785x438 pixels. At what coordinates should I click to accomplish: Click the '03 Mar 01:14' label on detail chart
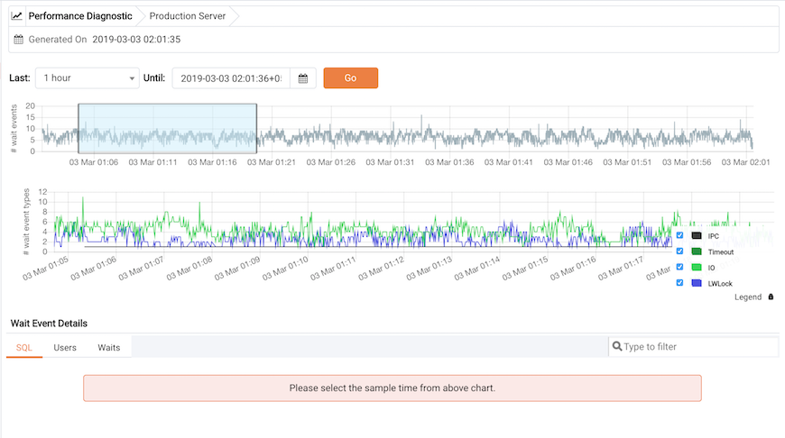(x=476, y=269)
